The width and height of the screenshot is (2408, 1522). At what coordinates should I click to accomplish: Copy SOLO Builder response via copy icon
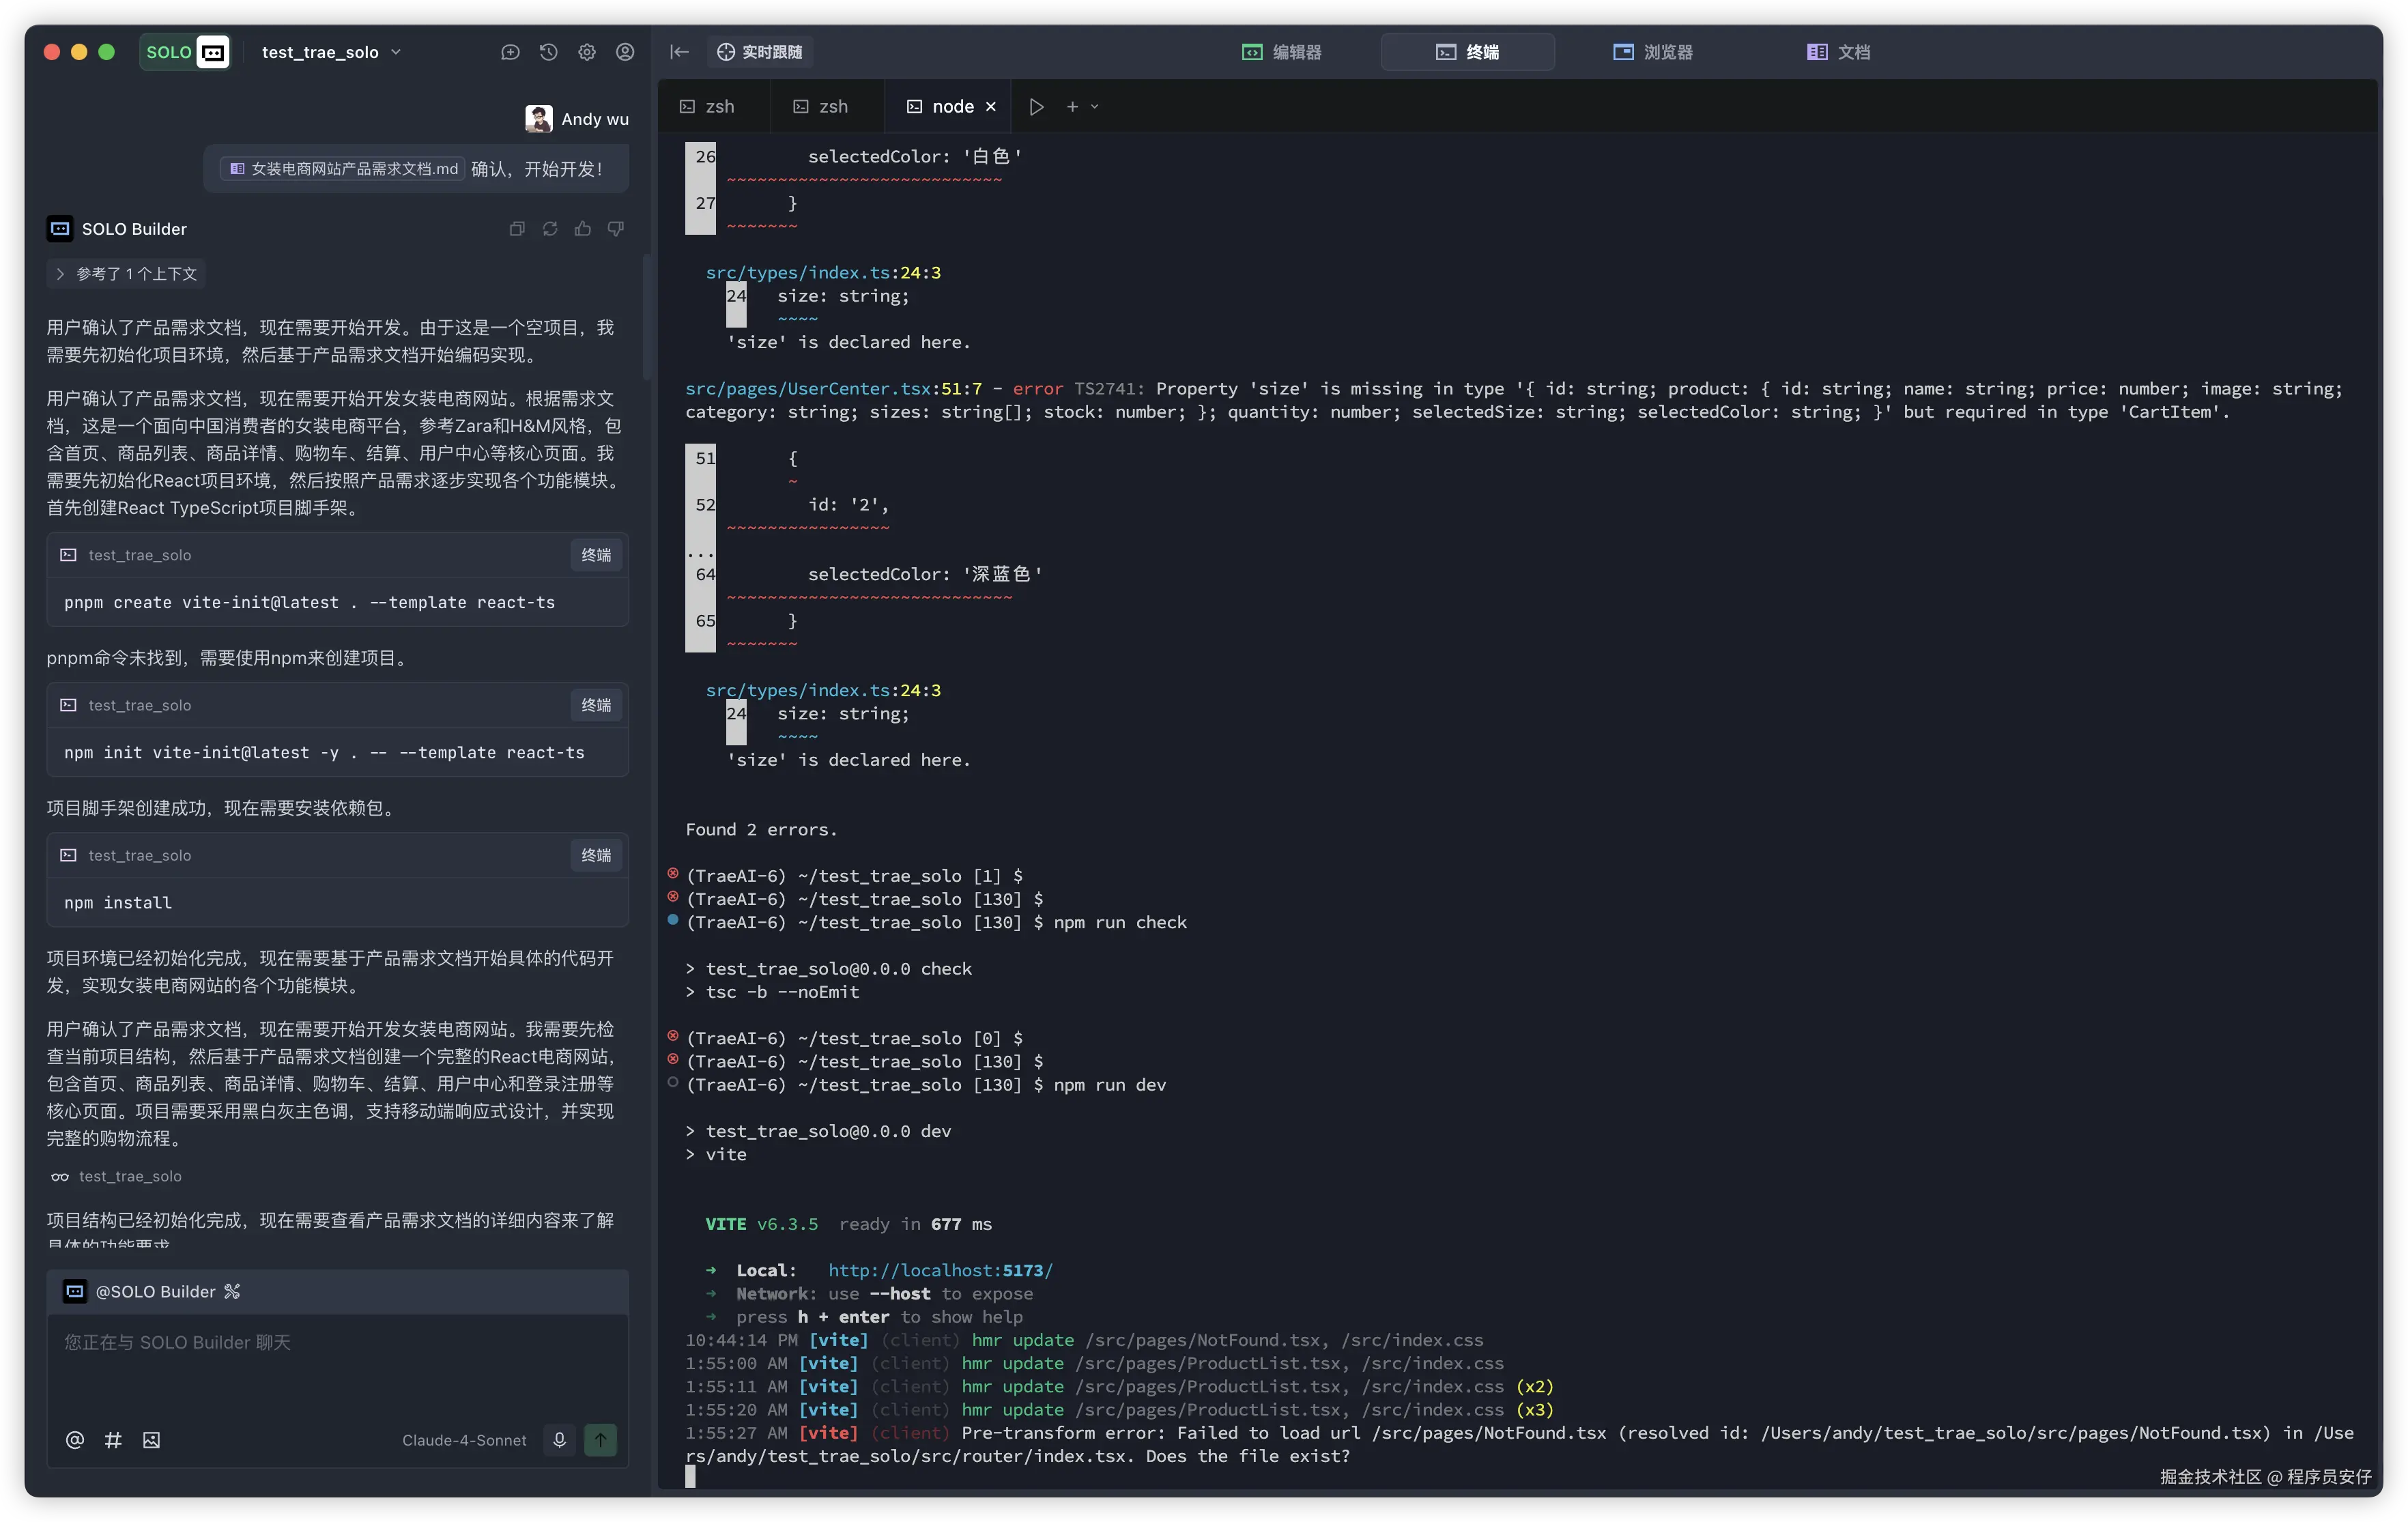[x=517, y=229]
